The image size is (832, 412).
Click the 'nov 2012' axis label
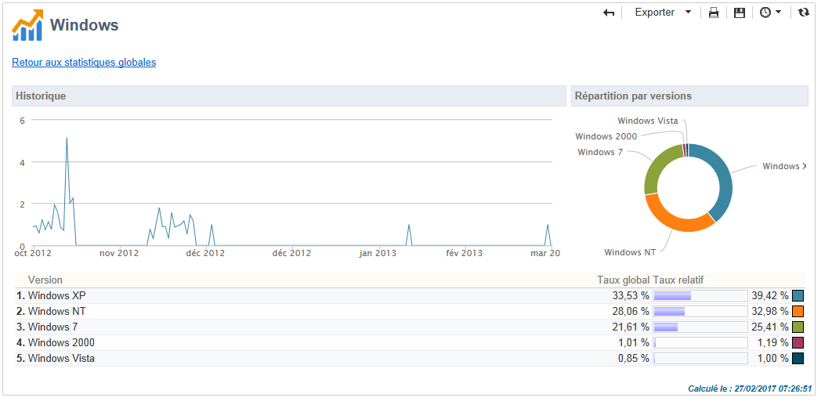tap(119, 253)
